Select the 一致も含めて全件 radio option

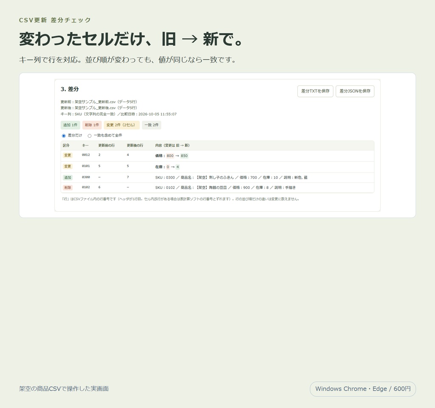point(89,136)
